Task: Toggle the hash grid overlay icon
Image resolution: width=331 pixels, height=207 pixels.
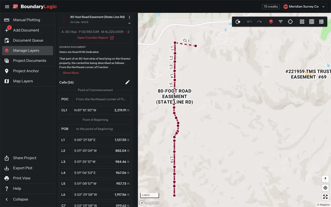Action: tap(321, 22)
